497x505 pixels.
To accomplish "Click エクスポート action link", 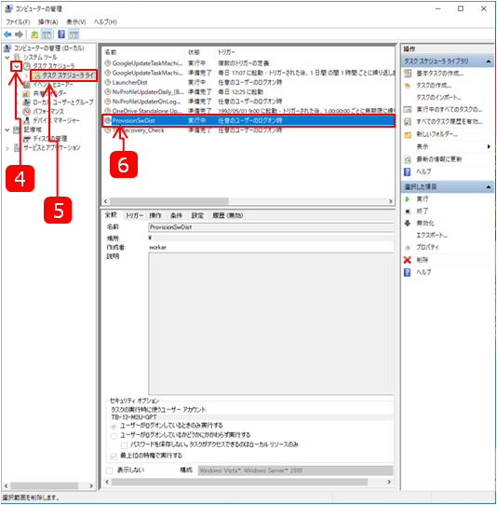I will pos(432,235).
